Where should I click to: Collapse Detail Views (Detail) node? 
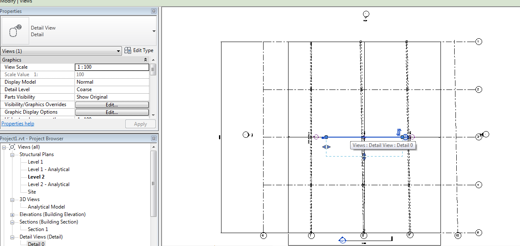tap(12, 237)
